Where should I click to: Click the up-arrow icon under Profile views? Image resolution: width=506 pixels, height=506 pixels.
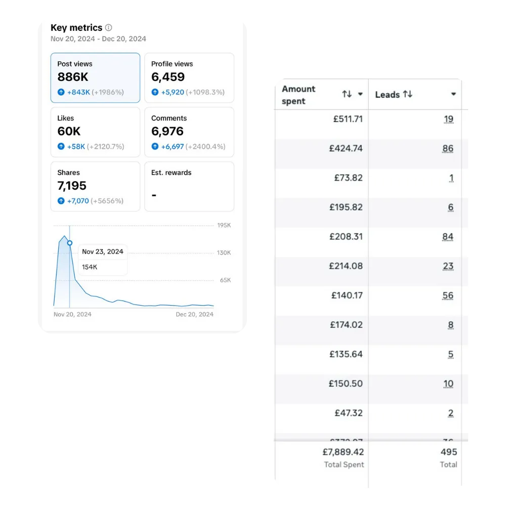[155, 92]
